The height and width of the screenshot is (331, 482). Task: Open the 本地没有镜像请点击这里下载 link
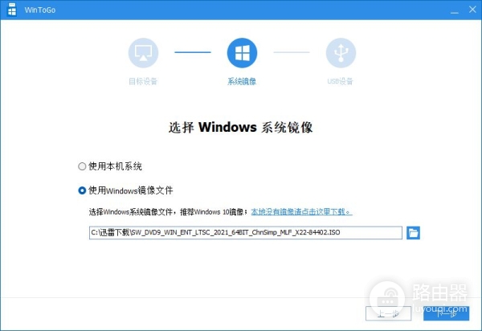click(x=301, y=212)
